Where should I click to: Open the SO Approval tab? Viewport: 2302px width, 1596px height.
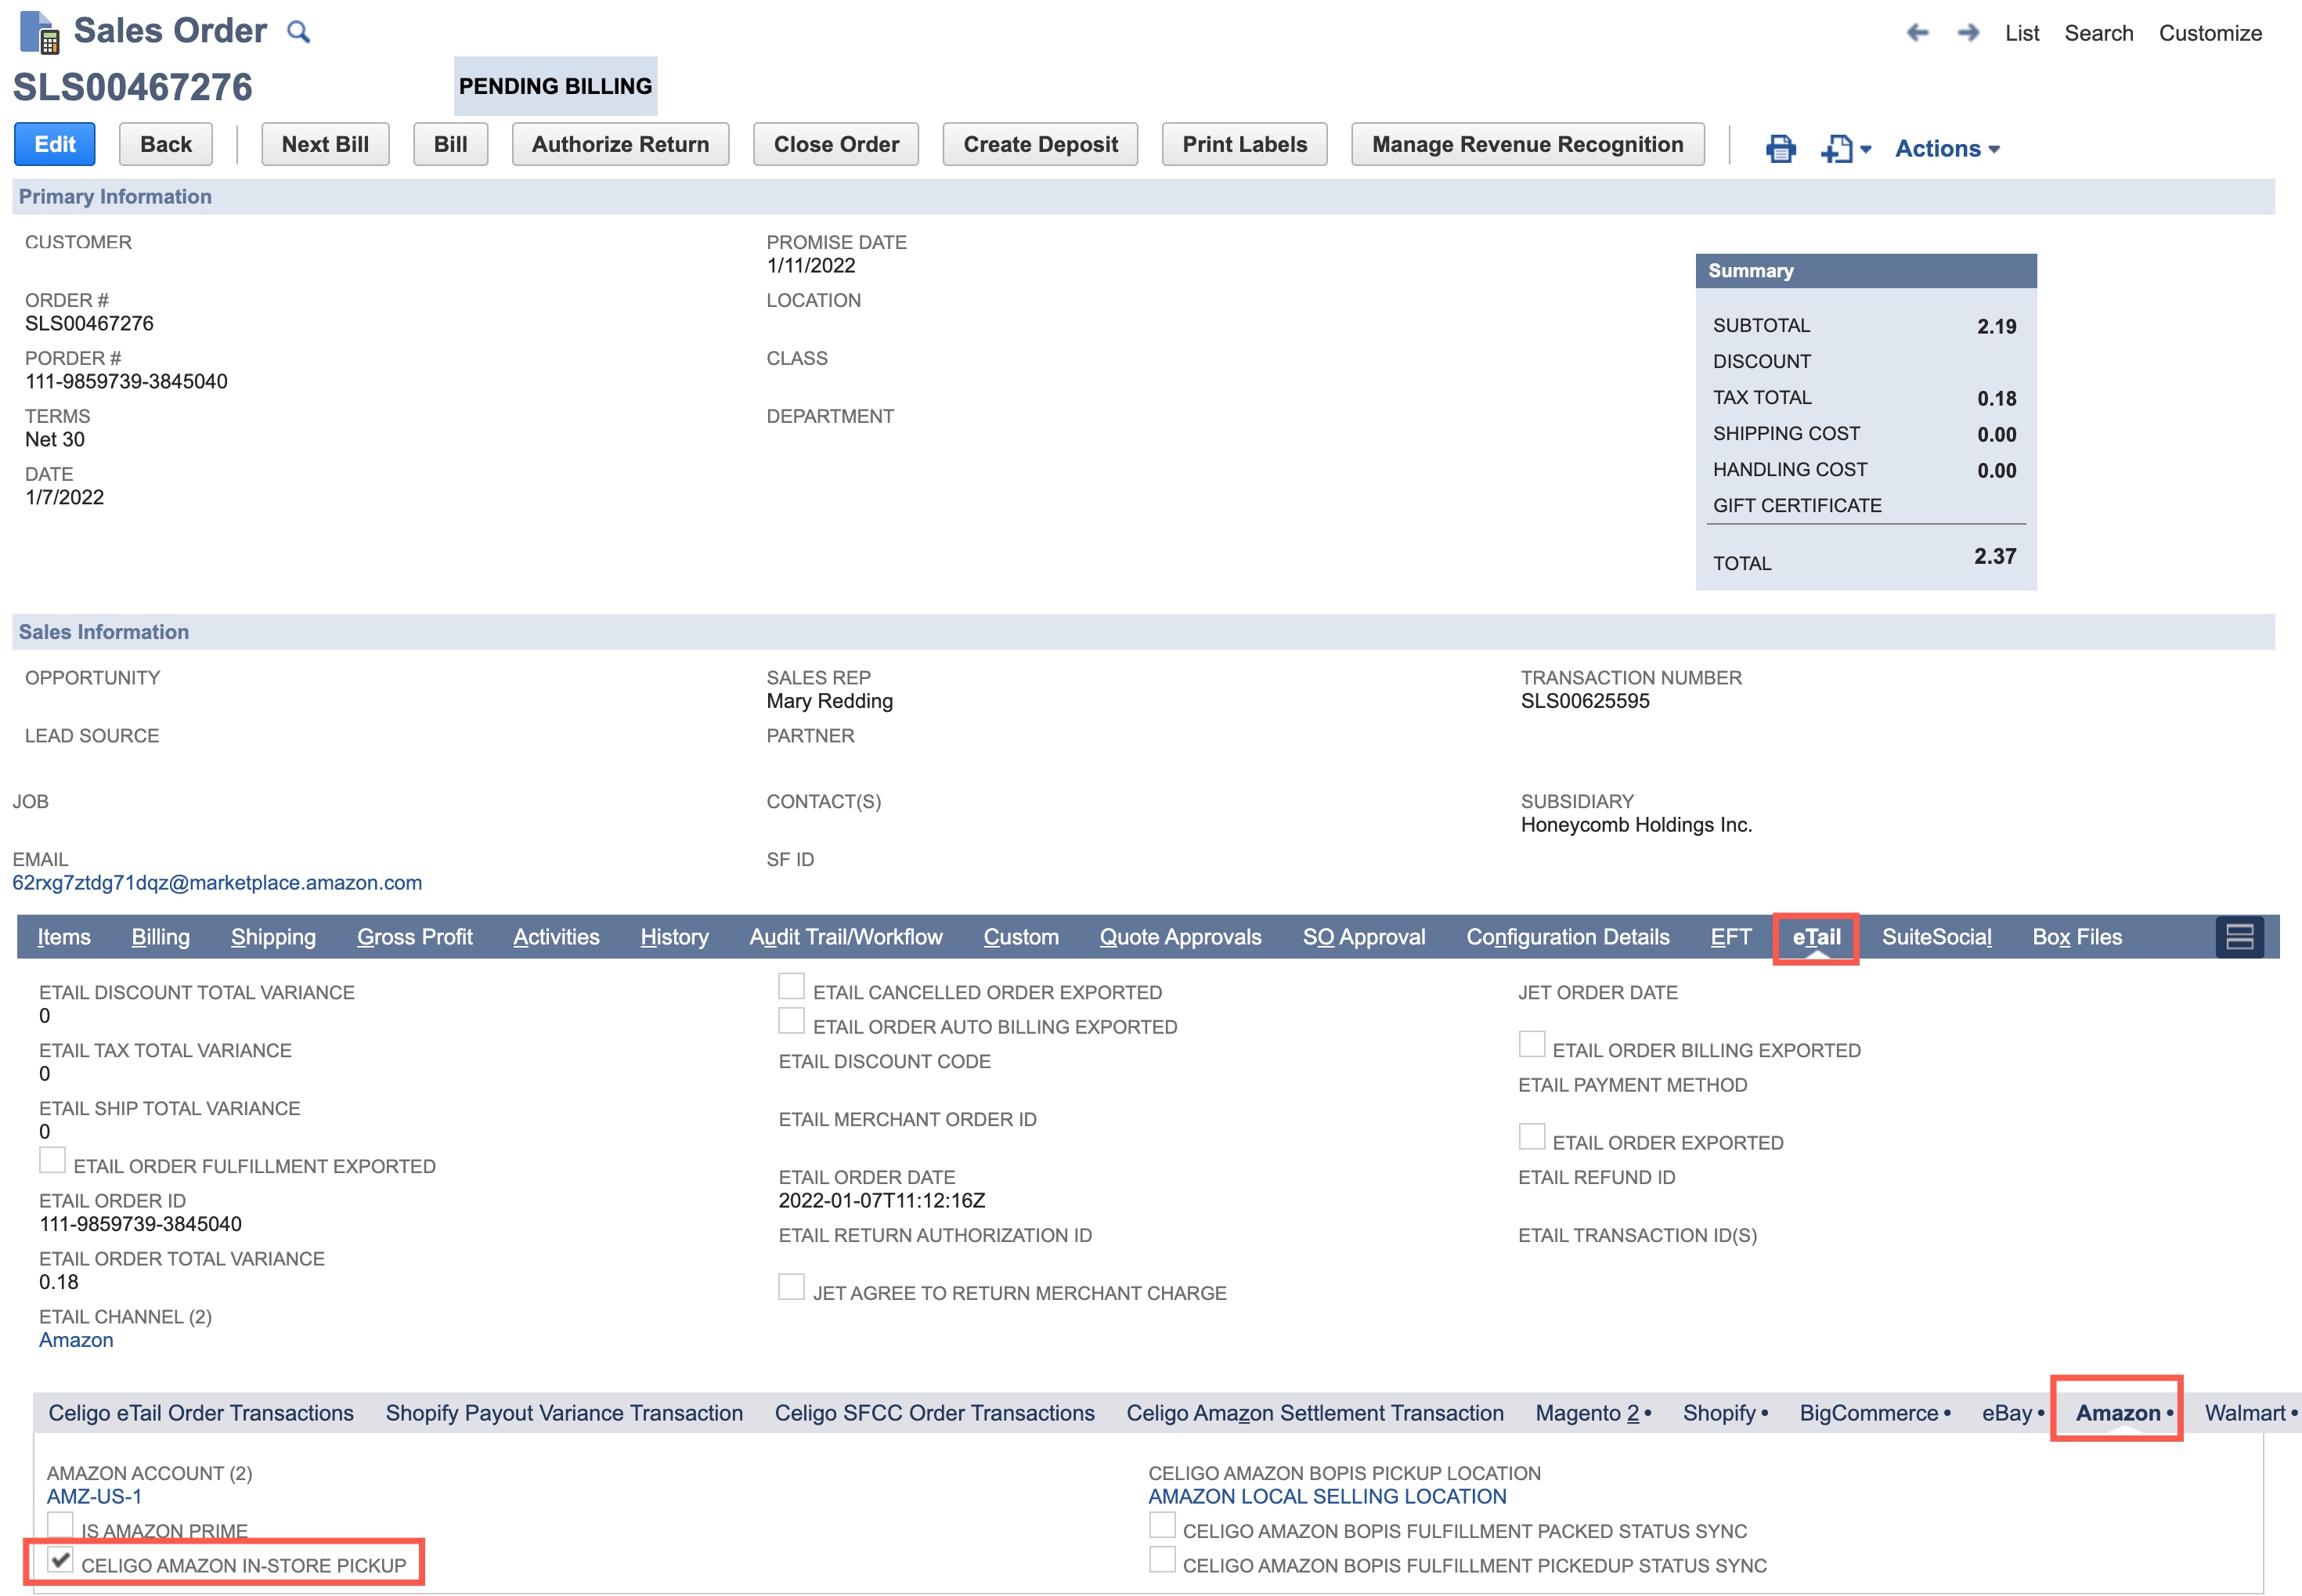[x=1363, y=937]
